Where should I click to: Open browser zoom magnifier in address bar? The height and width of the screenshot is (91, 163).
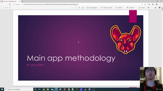(x=142, y=4)
